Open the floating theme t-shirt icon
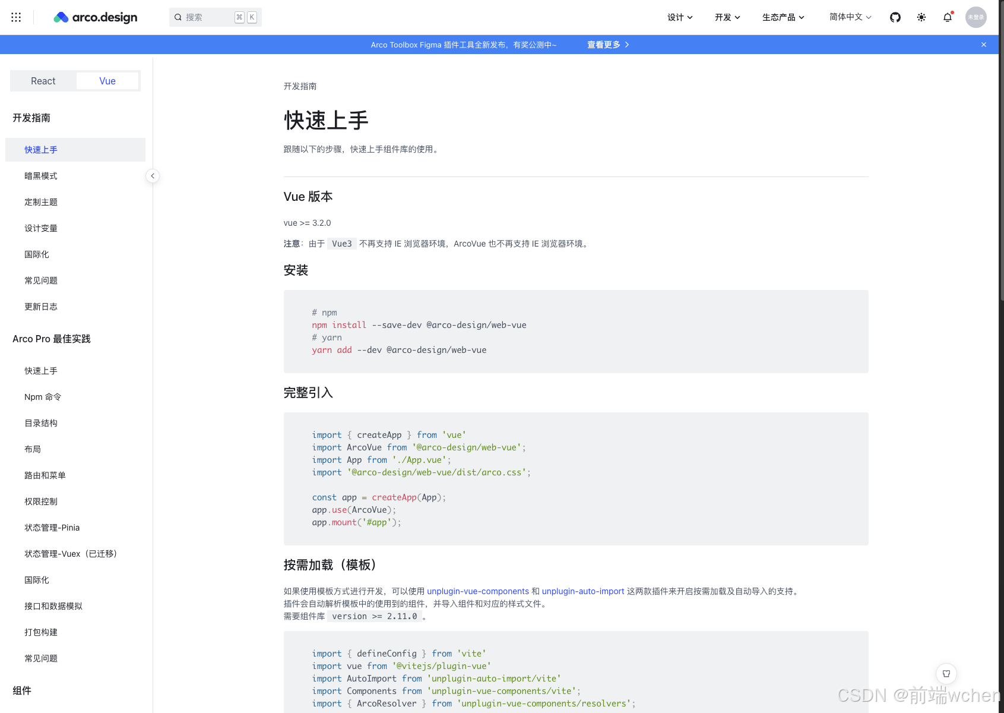Image resolution: width=1004 pixels, height=713 pixels. click(946, 674)
